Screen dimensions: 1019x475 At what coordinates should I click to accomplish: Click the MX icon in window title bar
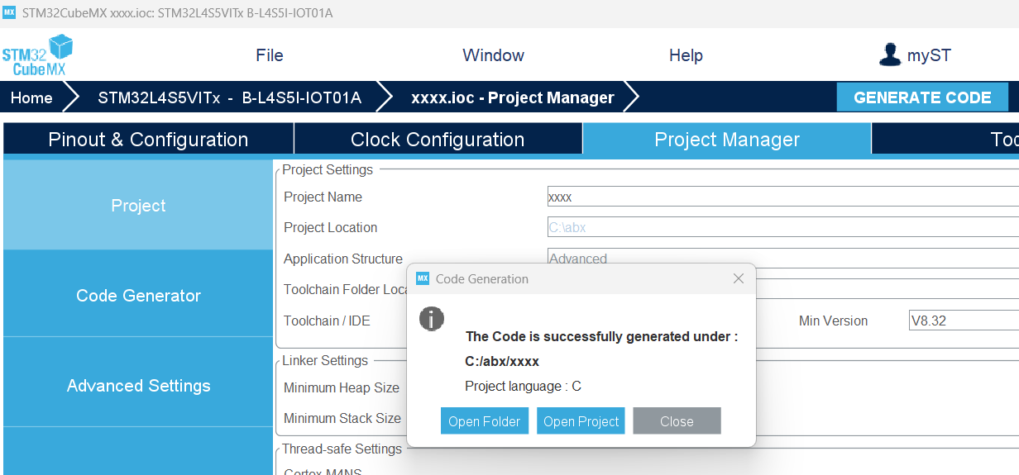coord(10,13)
